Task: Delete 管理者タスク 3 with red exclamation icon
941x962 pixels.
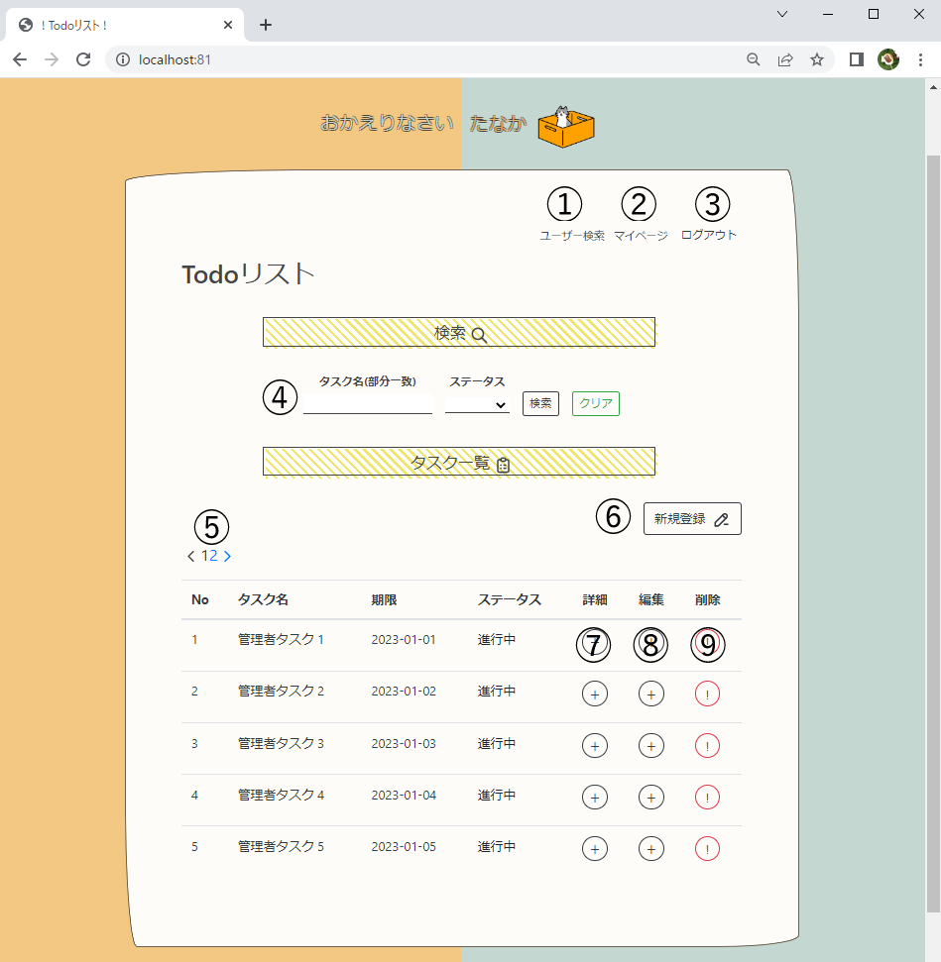Action: 707,745
